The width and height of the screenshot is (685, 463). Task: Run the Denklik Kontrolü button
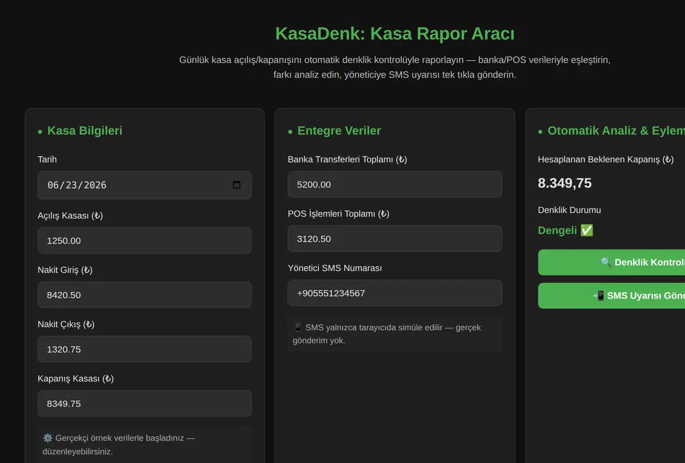pyautogui.click(x=611, y=262)
